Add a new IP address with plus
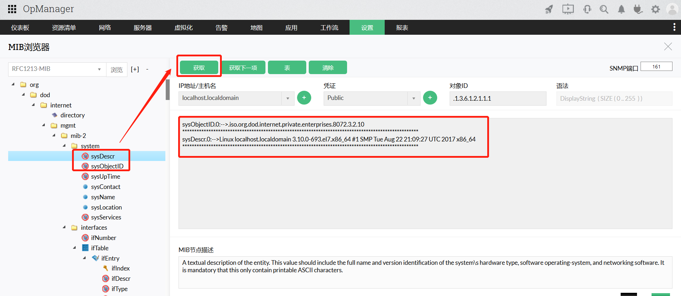The height and width of the screenshot is (296, 681). click(304, 98)
